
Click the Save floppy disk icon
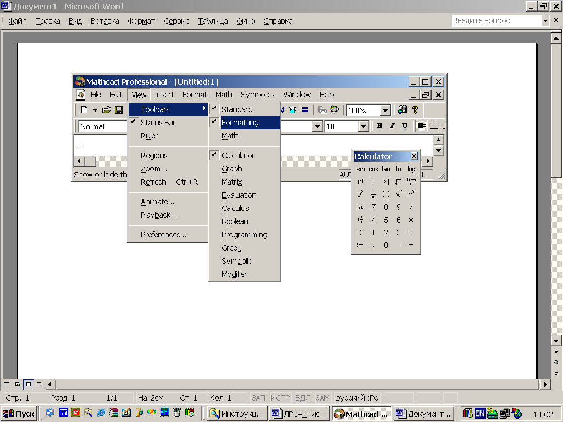[x=119, y=110]
